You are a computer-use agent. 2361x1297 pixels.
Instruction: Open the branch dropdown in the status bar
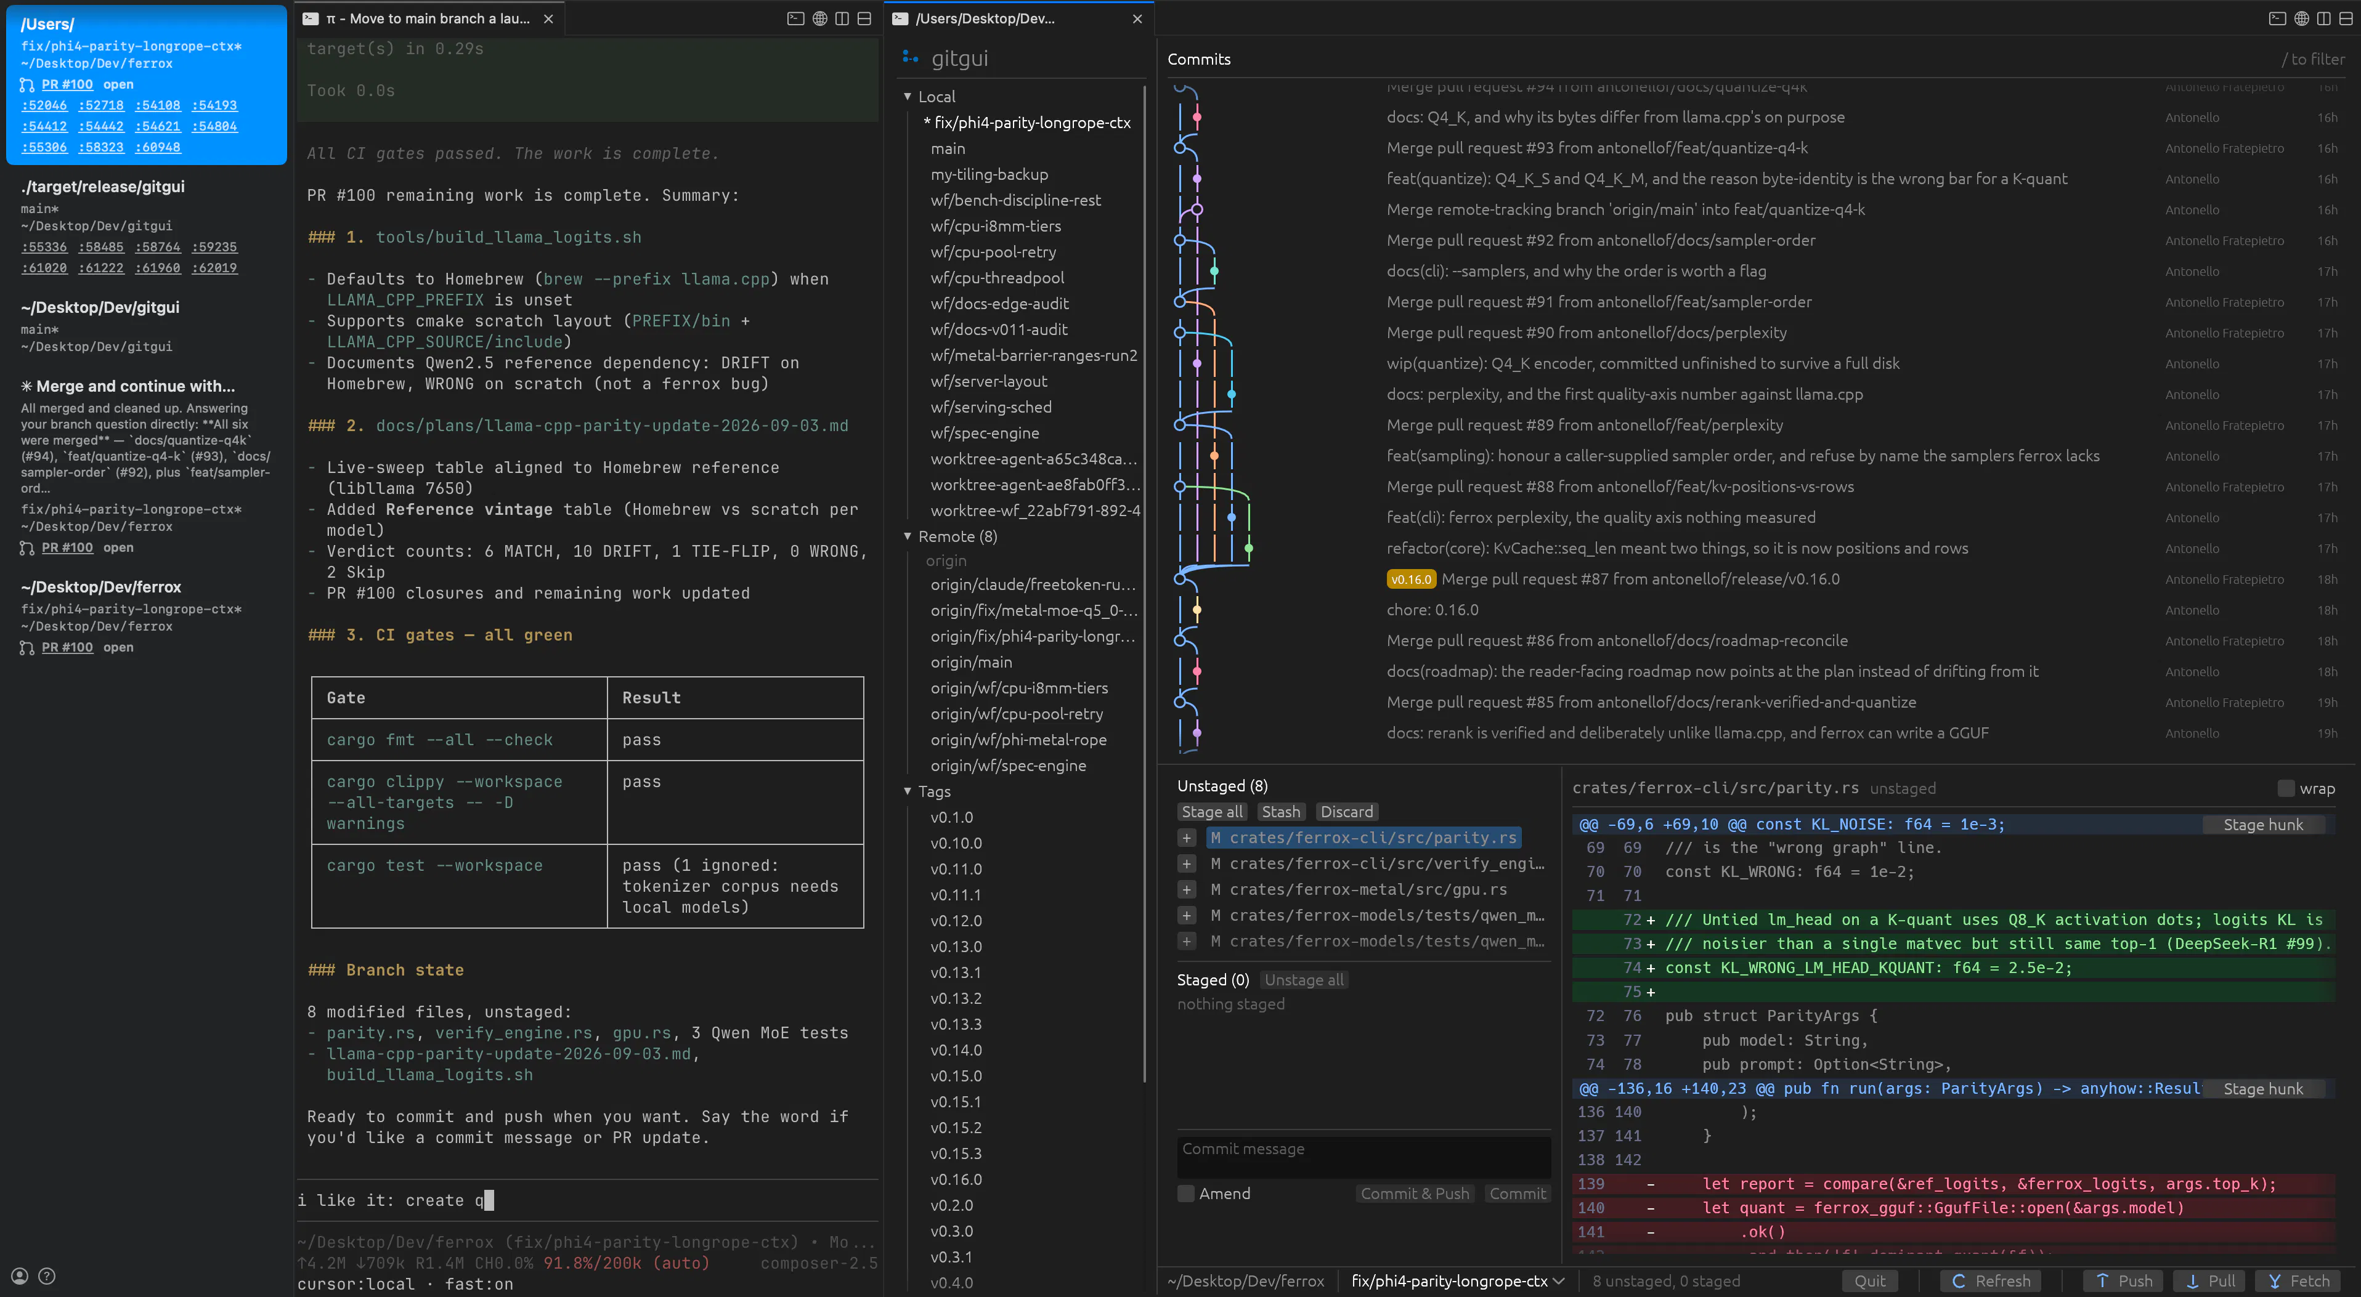tap(1457, 1280)
